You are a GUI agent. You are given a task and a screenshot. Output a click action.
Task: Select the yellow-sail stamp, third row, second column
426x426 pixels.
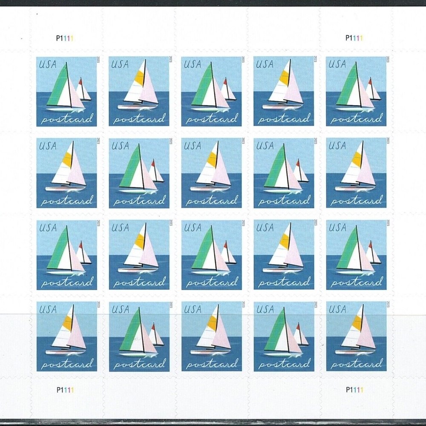pyautogui.click(x=139, y=255)
